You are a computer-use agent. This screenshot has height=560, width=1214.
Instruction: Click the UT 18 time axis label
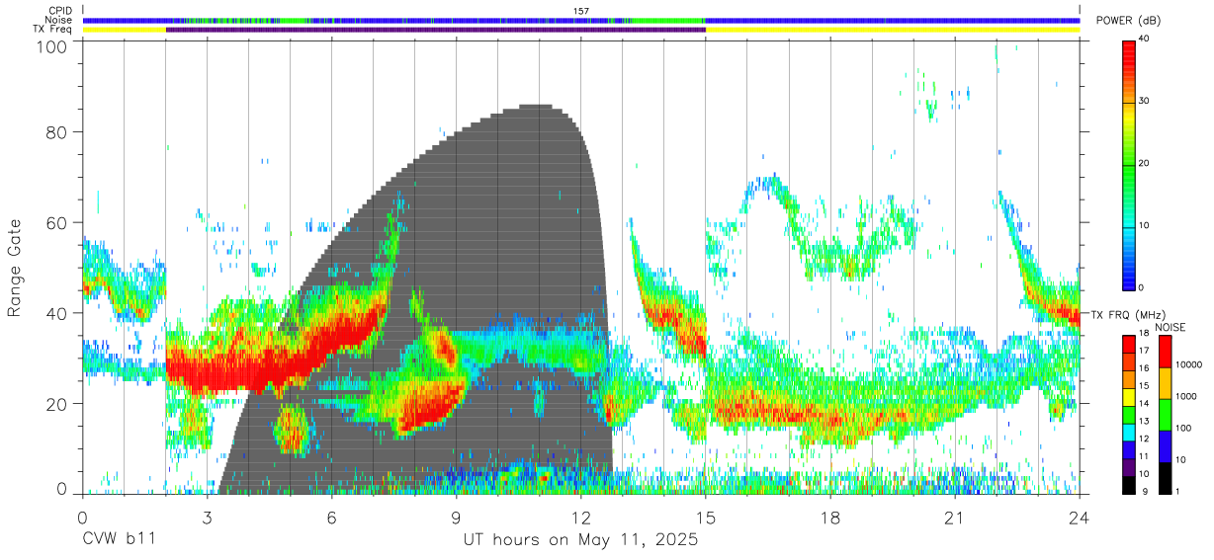click(830, 517)
